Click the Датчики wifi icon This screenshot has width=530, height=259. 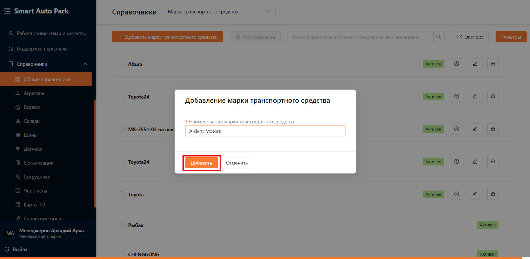coord(18,149)
